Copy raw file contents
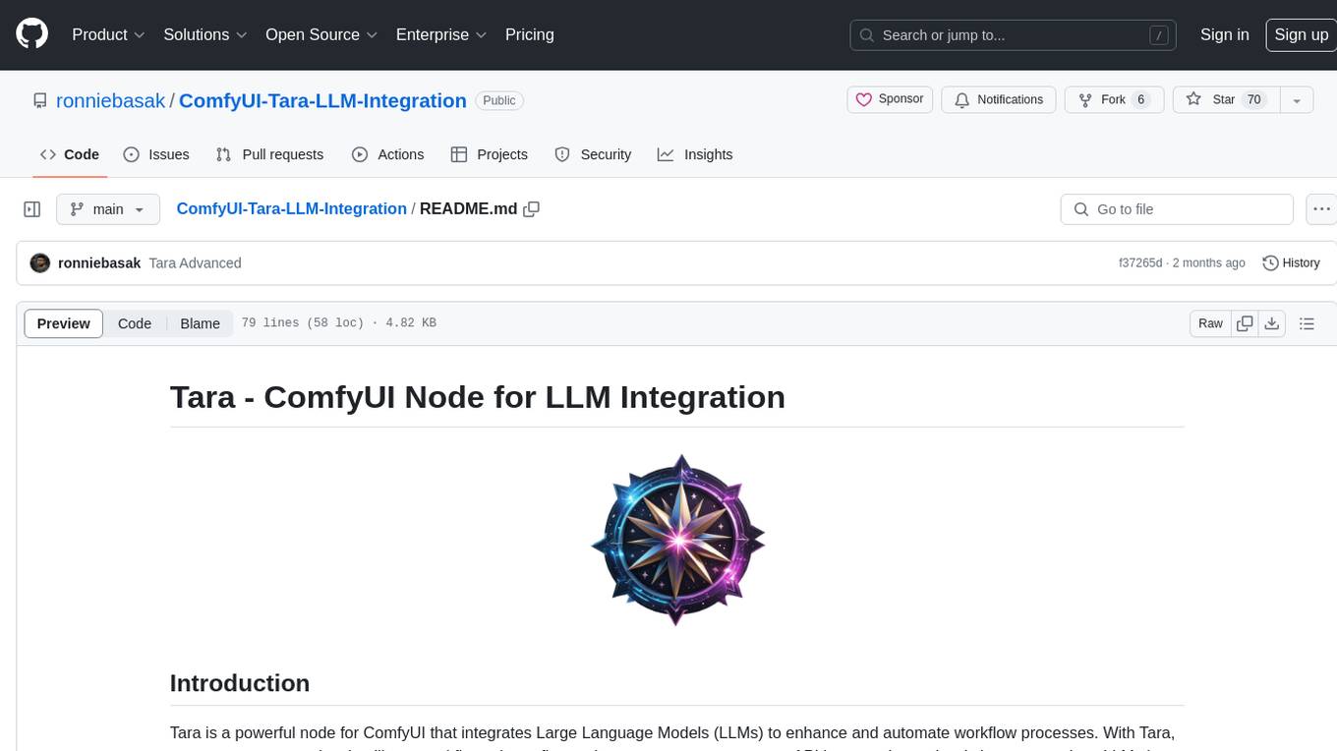Viewport: 1337px width, 751px height. (x=1246, y=323)
